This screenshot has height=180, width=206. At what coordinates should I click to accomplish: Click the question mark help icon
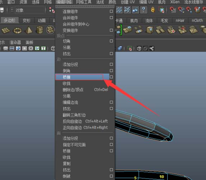point(144,10)
